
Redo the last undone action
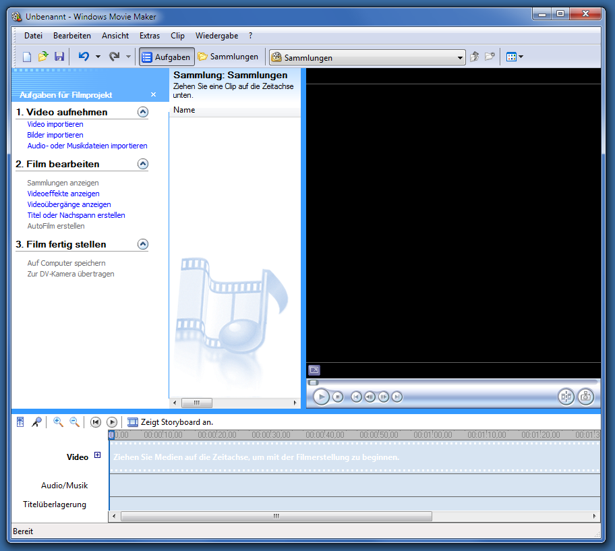[114, 57]
